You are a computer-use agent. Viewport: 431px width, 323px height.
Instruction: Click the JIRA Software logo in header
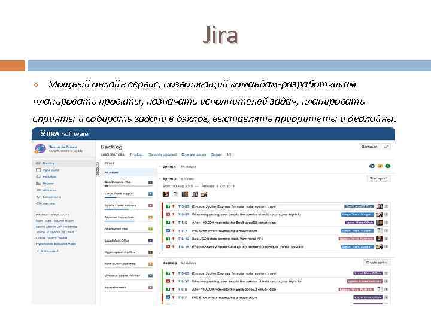[x=64, y=134]
